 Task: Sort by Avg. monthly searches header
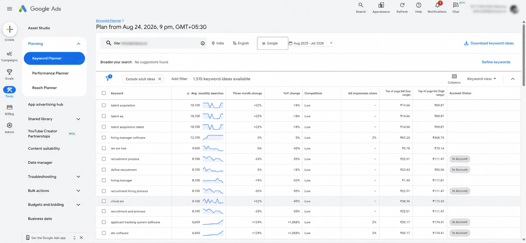(x=205, y=93)
